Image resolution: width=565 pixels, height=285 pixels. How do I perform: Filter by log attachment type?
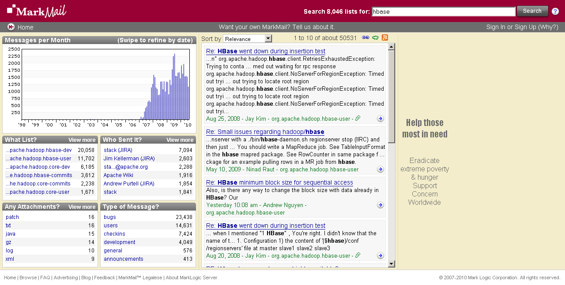(9, 251)
